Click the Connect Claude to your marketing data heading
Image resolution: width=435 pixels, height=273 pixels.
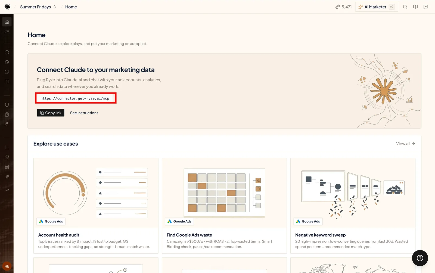click(96, 70)
